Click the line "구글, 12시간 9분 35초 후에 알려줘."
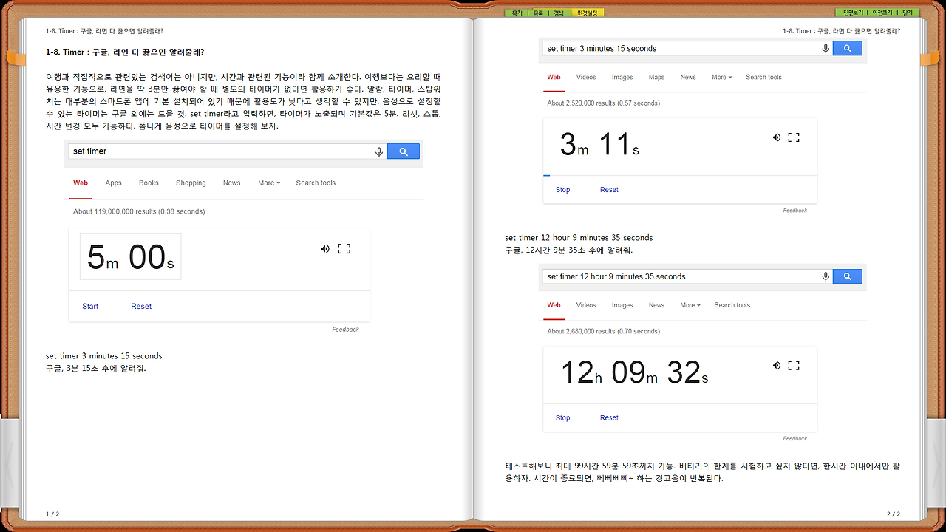 coord(569,250)
